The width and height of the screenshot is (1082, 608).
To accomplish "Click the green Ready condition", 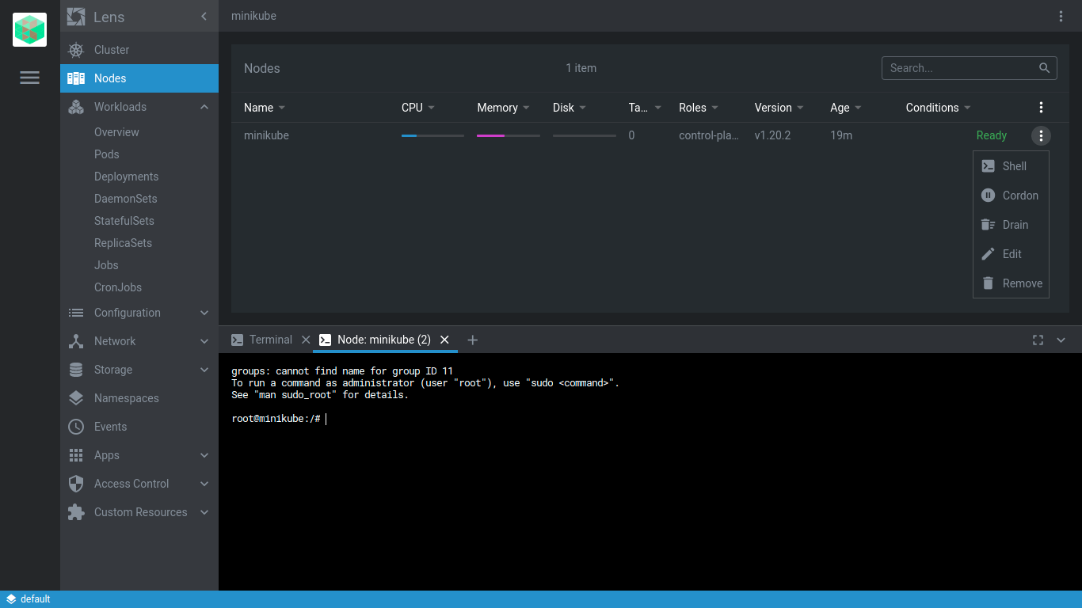I will pos(991,135).
